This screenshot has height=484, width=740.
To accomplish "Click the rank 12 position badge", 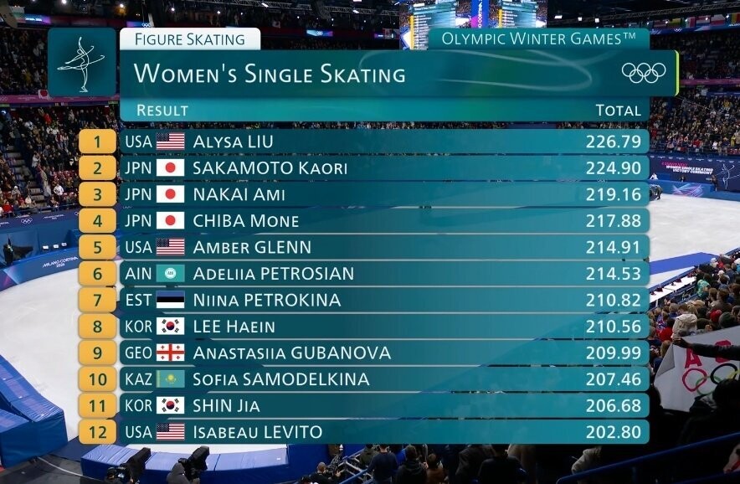I will pos(97,432).
